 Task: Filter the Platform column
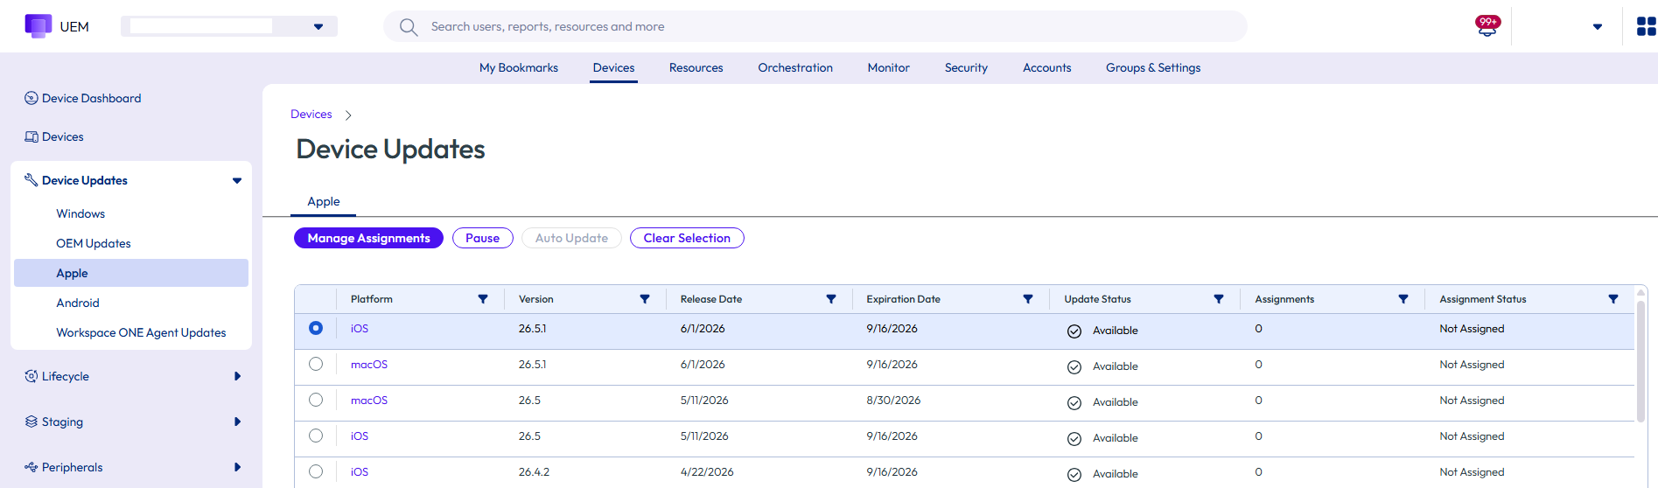(x=483, y=299)
